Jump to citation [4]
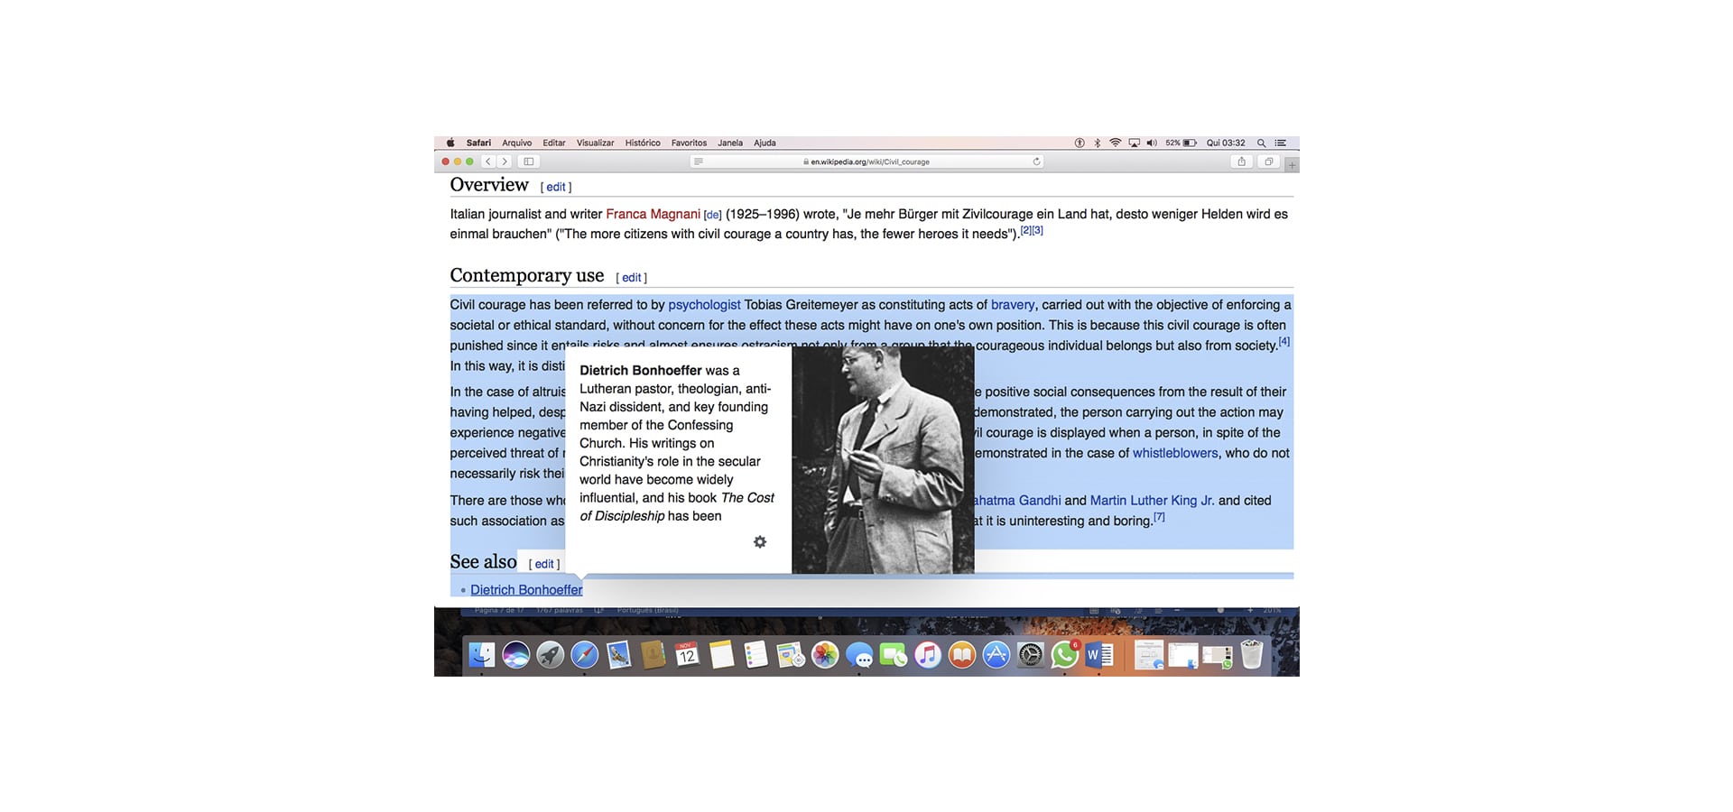This screenshot has height=812, width=1733. click(1284, 341)
